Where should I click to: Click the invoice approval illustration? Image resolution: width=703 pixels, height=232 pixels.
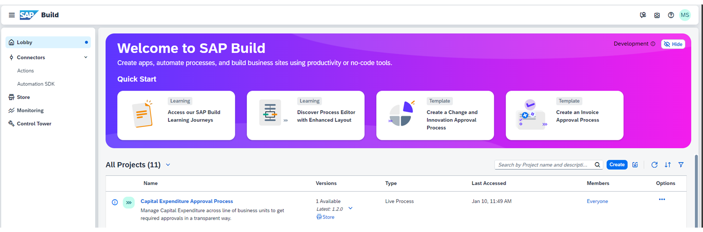[532, 114]
